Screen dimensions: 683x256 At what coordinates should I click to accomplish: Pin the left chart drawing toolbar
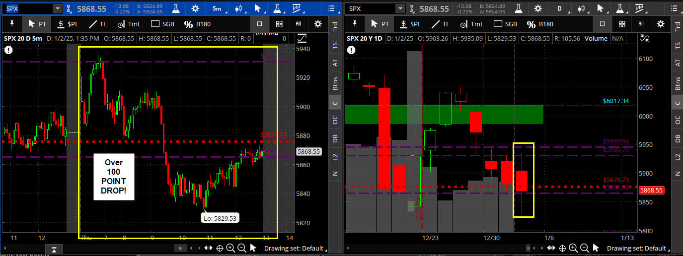point(11,24)
